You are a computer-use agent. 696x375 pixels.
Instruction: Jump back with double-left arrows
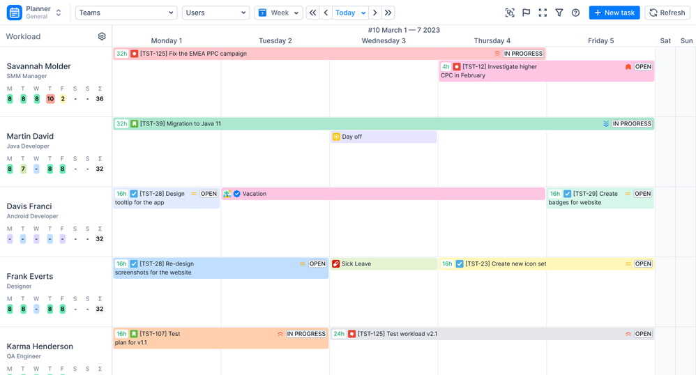tap(313, 13)
